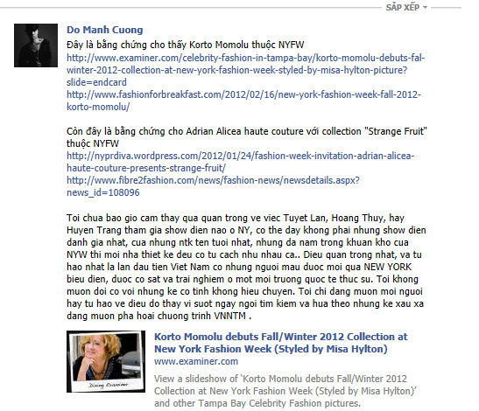Open the fibre2fashion.com news link
Viewport: 479px width, 411px height.
click(213, 186)
